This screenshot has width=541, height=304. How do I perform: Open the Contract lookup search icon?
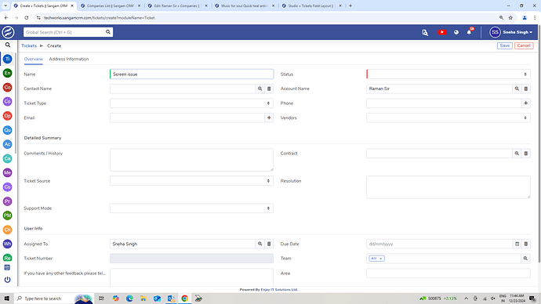click(x=517, y=154)
